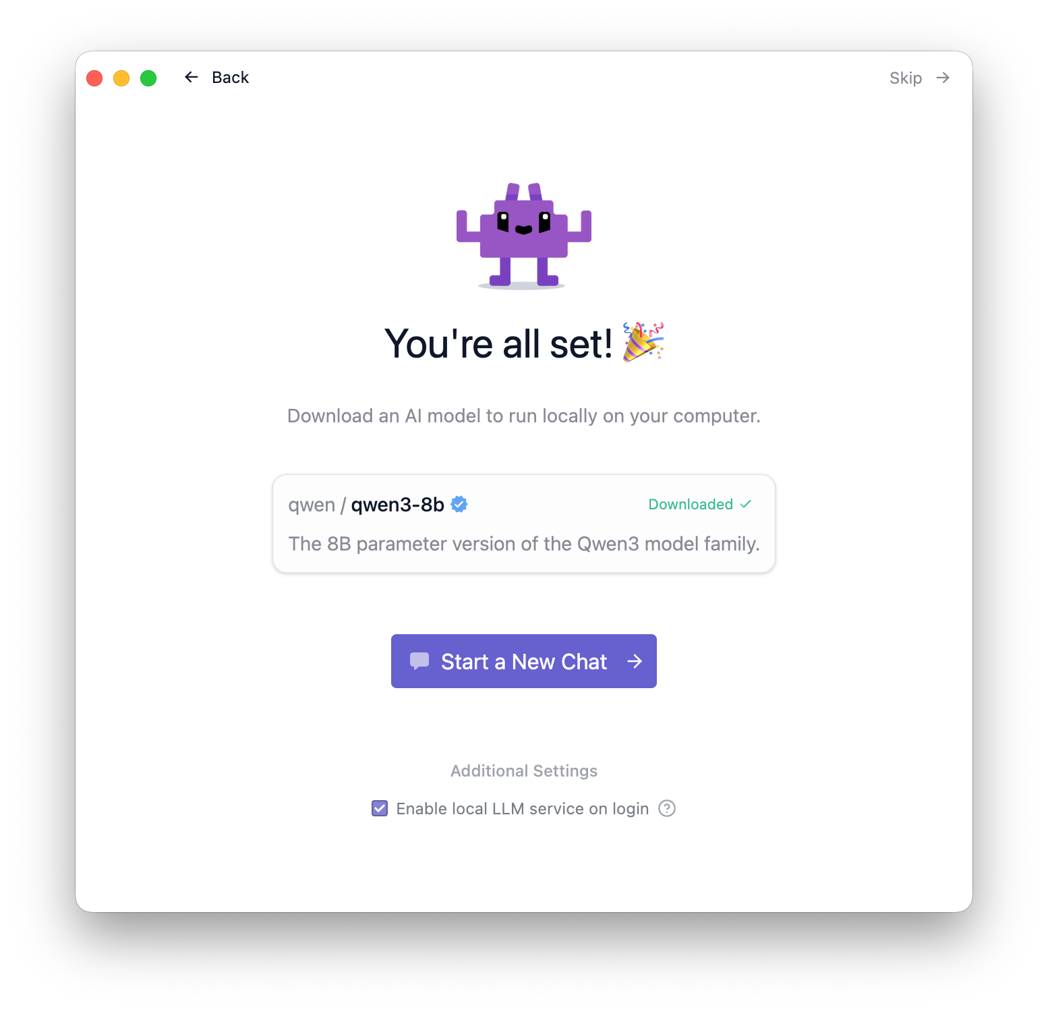Click the blue verified badge next to qwen3-8b
This screenshot has width=1048, height=1012.
click(459, 504)
